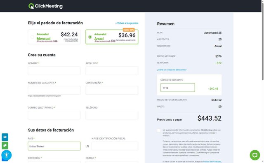Image resolution: width=264 pixels, height=163 pixels.
Task: Open the Política de Privacidad link
Action: 212,161
